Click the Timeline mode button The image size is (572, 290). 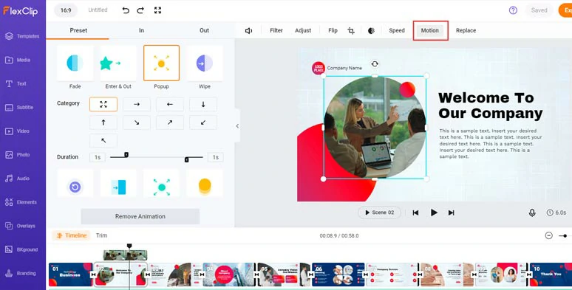[72, 235]
